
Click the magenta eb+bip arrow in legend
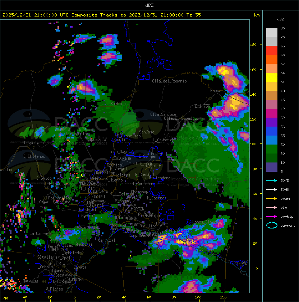pyautogui.click(x=272, y=217)
